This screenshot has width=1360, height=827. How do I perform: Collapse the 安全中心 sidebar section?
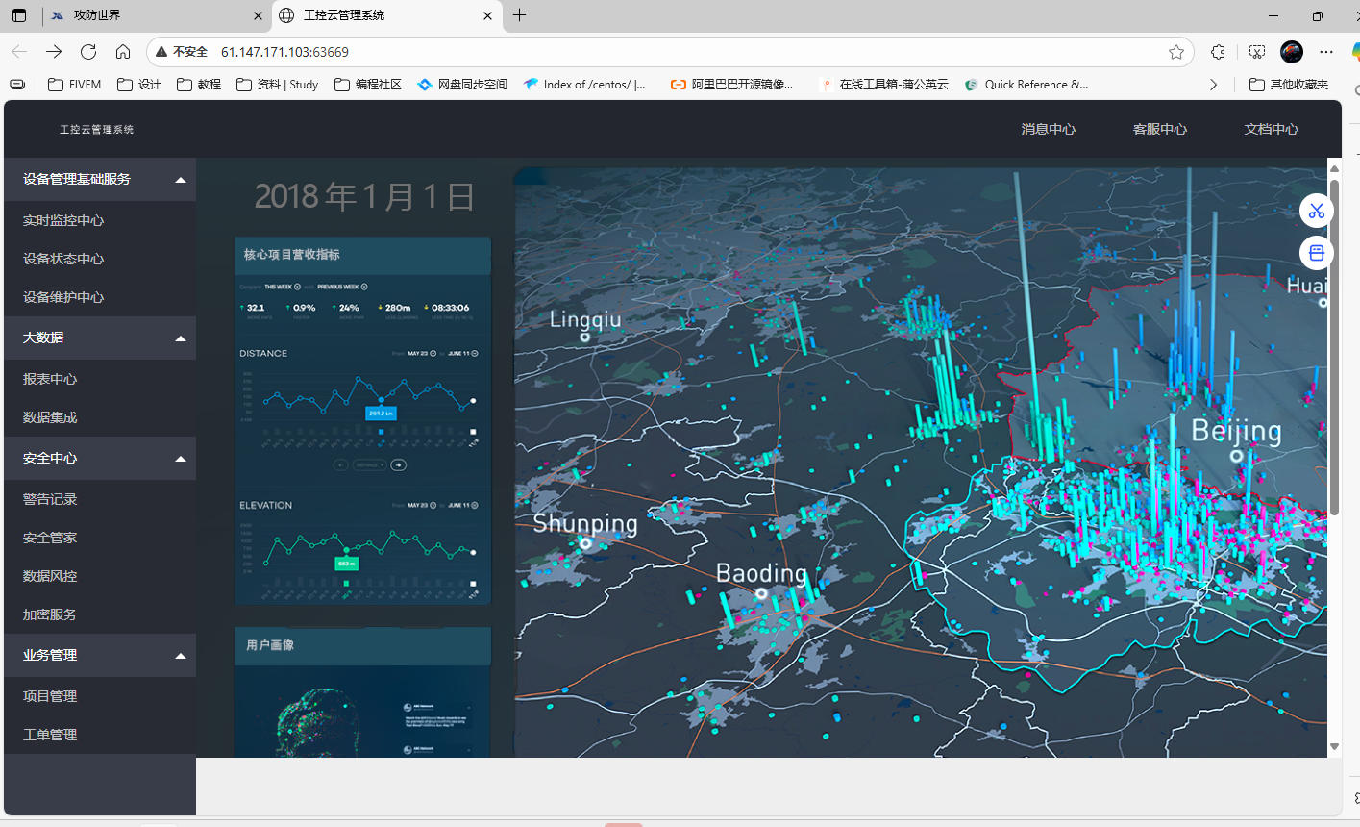[180, 459]
